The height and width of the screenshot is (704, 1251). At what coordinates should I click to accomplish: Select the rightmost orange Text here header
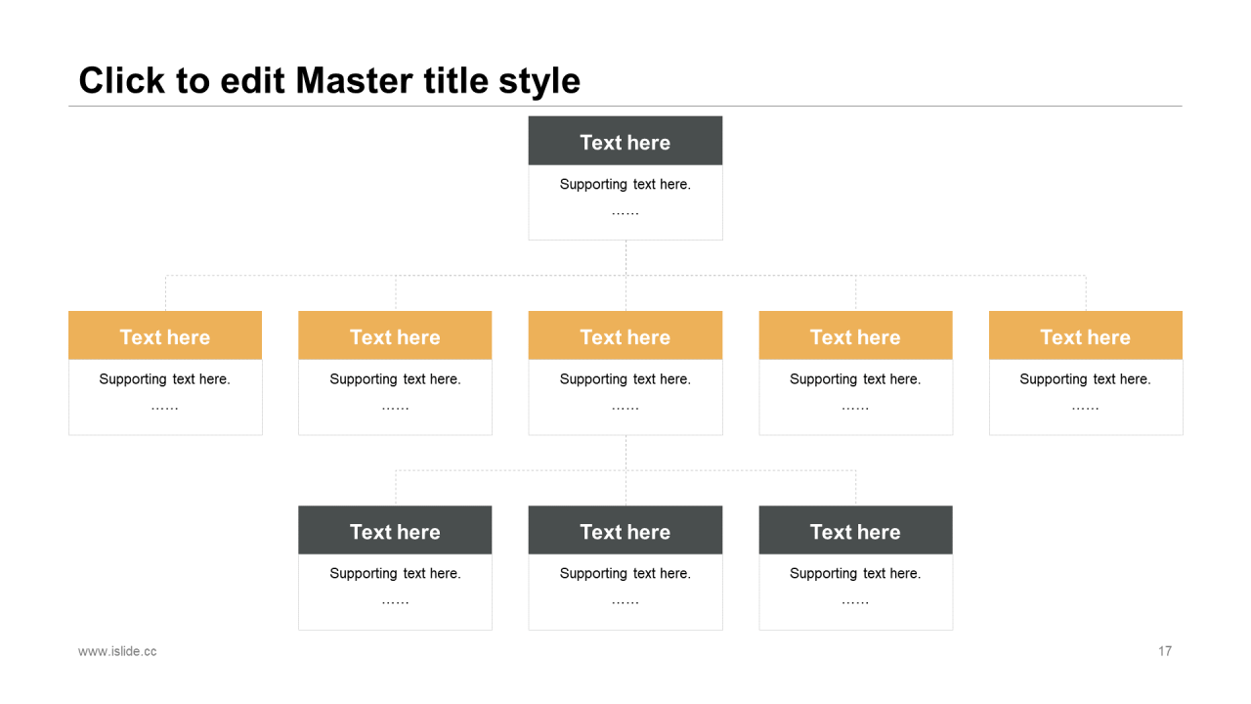(1085, 336)
